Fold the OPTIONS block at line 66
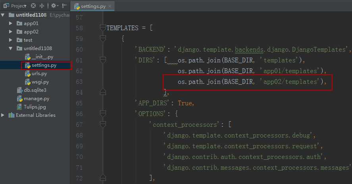 point(103,114)
